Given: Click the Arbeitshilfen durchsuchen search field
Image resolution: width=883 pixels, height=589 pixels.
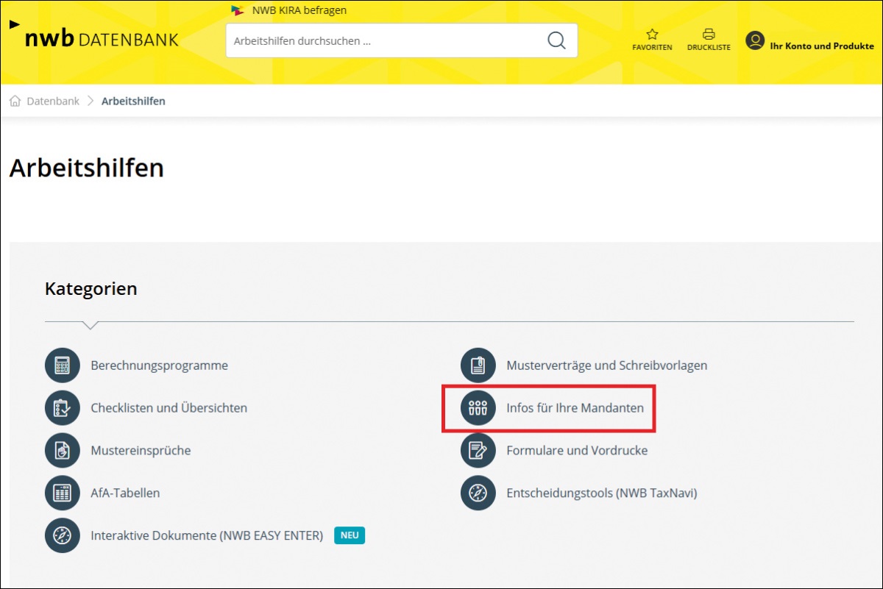Looking at the screenshot, I should coord(386,41).
